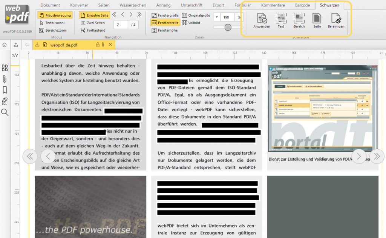Show the bookmarks panel in sidebar
386x238 pixels.
pos(5,90)
